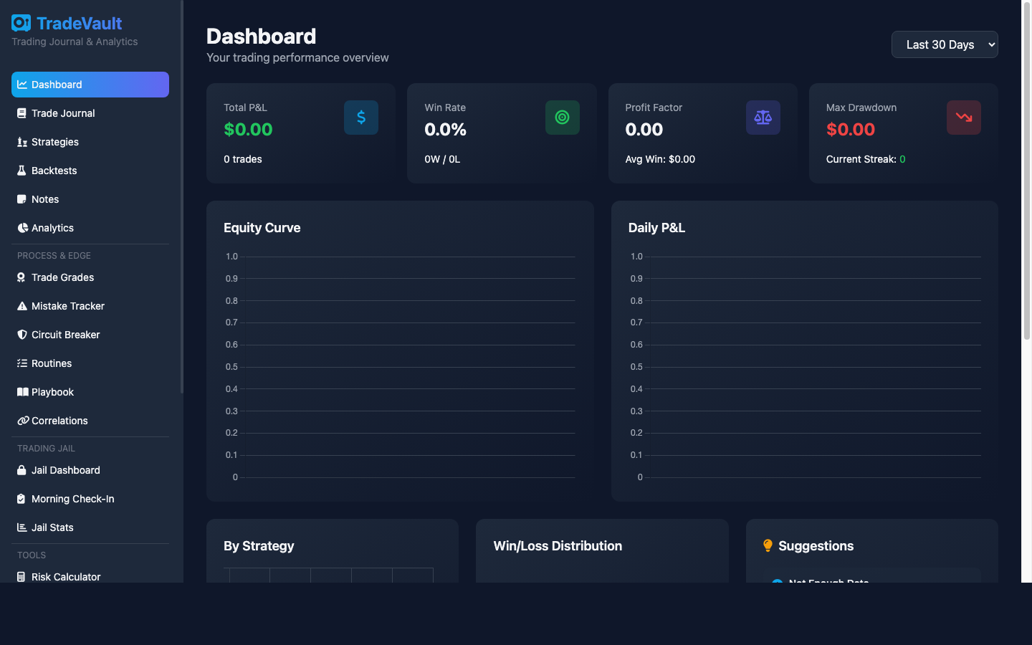
Task: Click the Risk Calculator icon
Action: point(21,577)
